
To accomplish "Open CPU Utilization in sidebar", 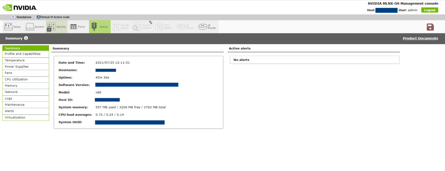I will pos(16,79).
